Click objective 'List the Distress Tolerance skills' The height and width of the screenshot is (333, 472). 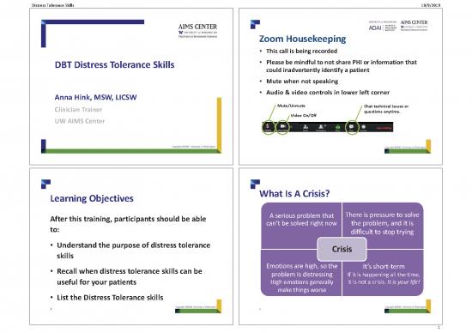click(110, 298)
